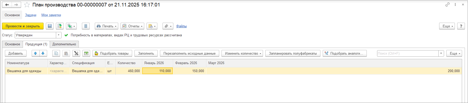Open the Статус dropdown list

[x=59, y=35]
